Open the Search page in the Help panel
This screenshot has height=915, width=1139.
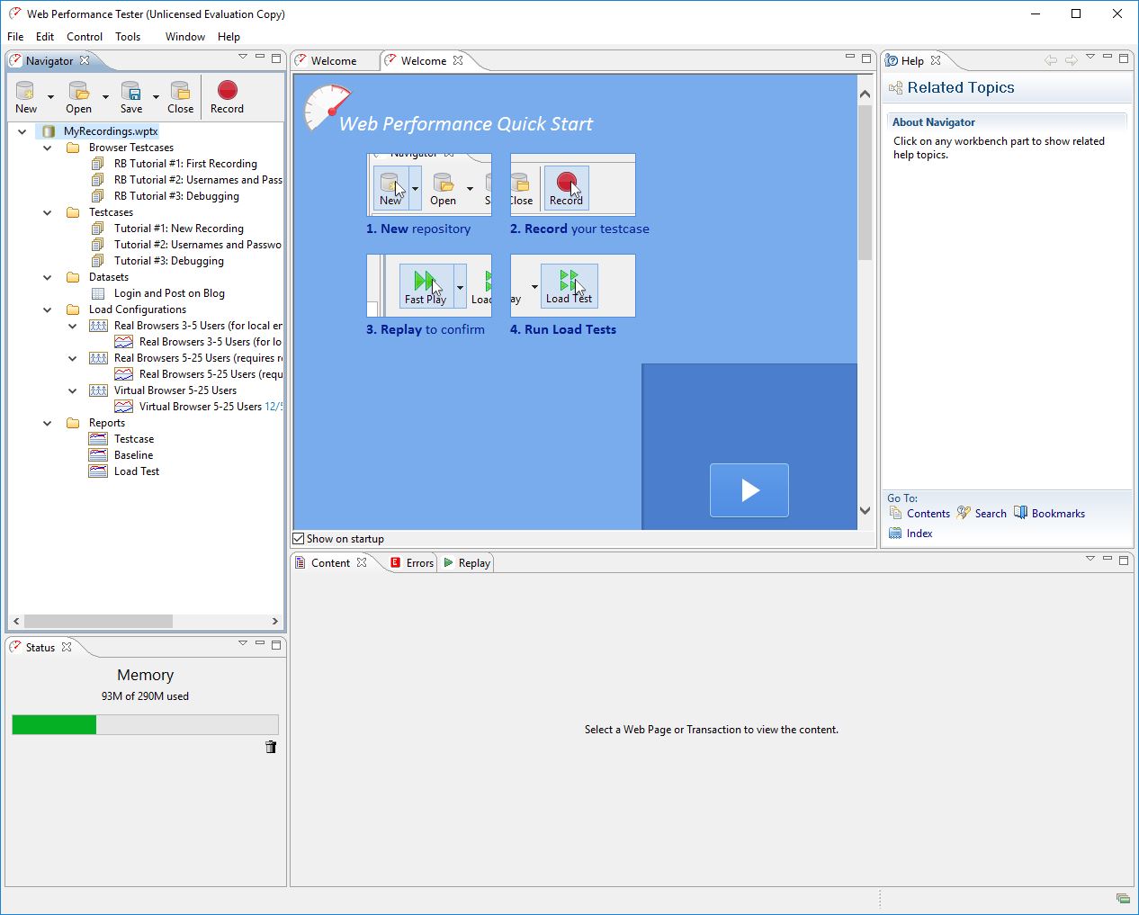(988, 513)
